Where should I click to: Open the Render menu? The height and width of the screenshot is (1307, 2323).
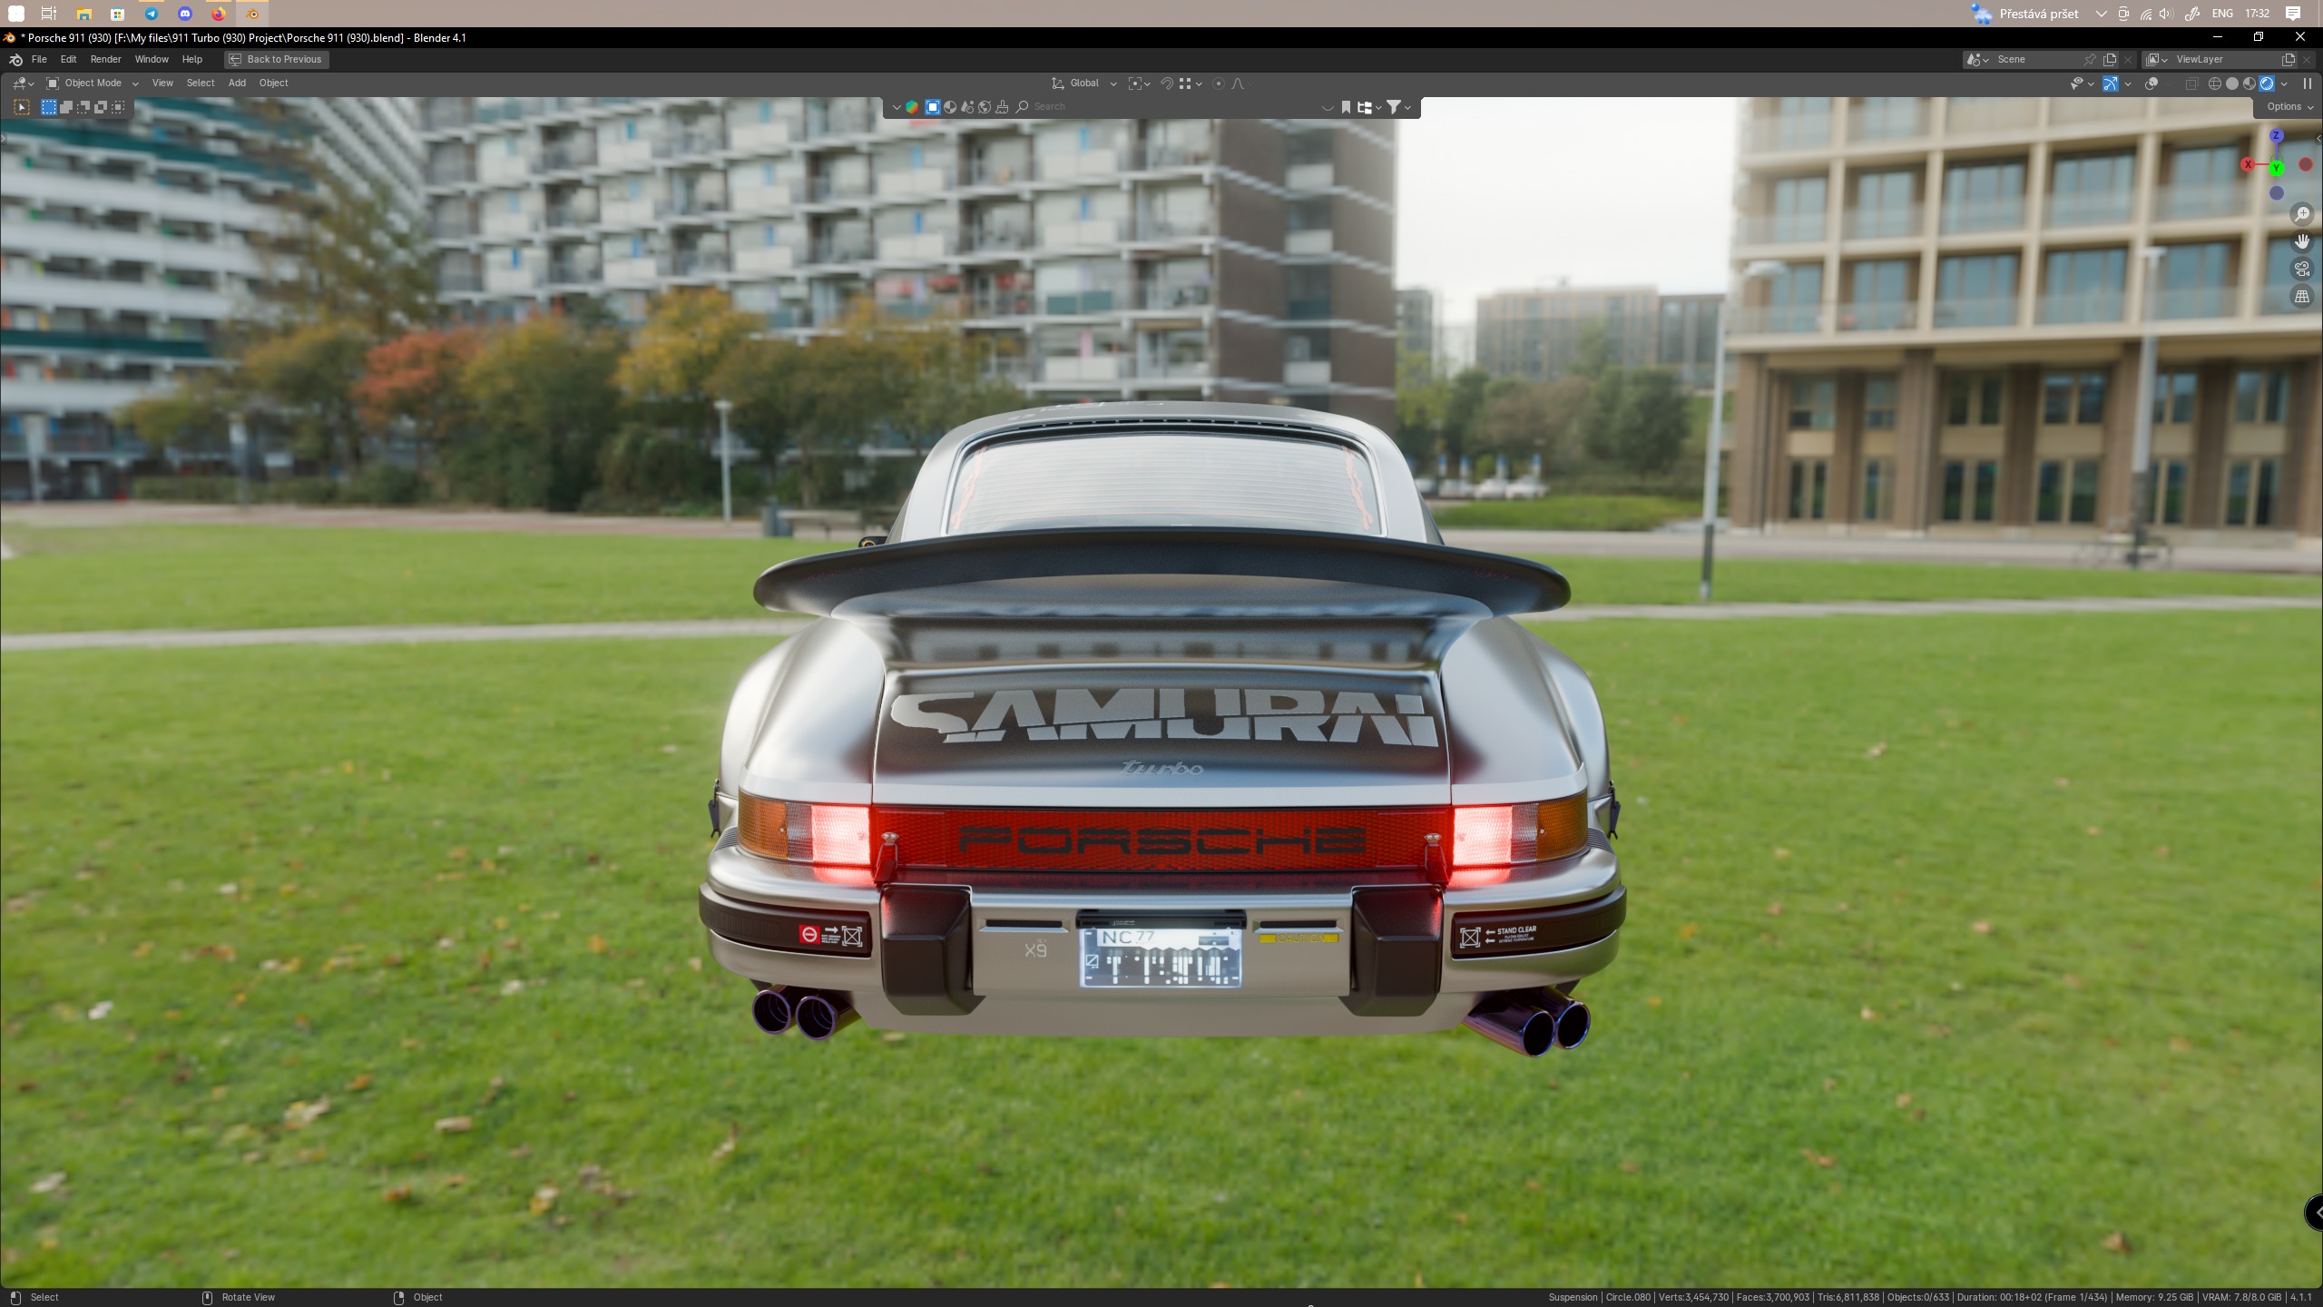click(105, 59)
